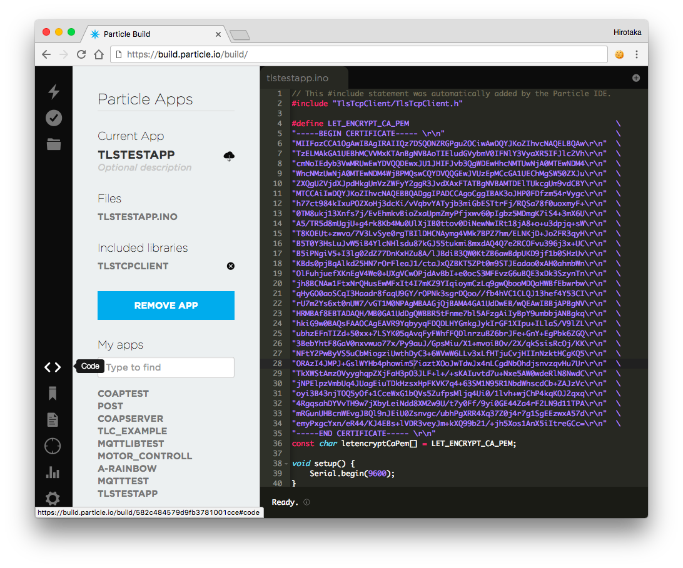Open the Docs document icon
The width and height of the screenshot is (683, 568).
pos(53,420)
